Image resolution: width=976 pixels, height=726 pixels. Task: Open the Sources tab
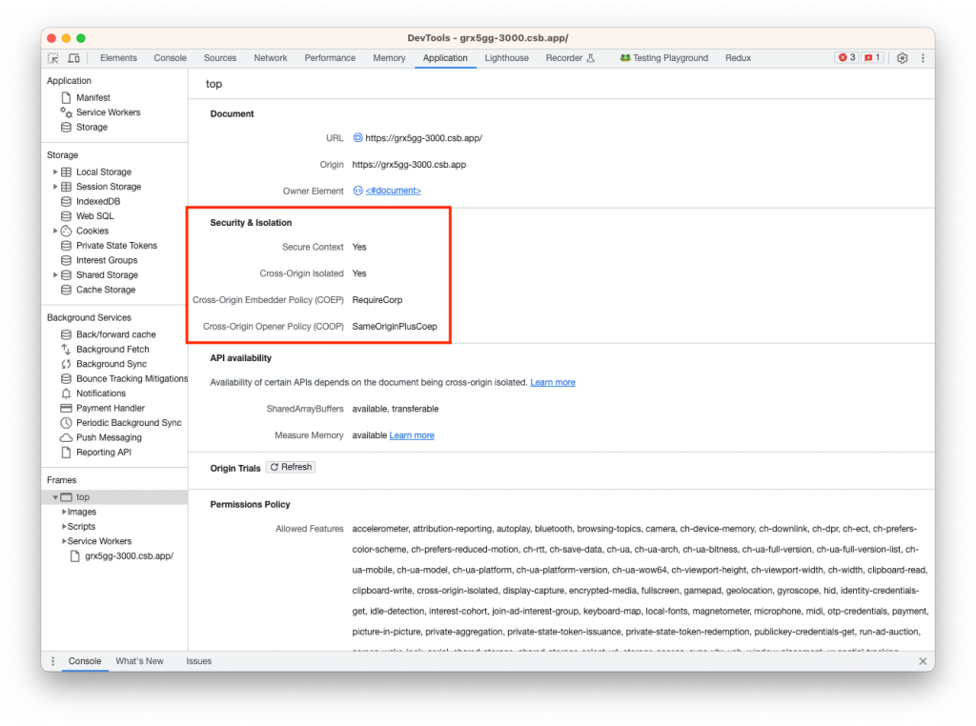pyautogui.click(x=220, y=58)
